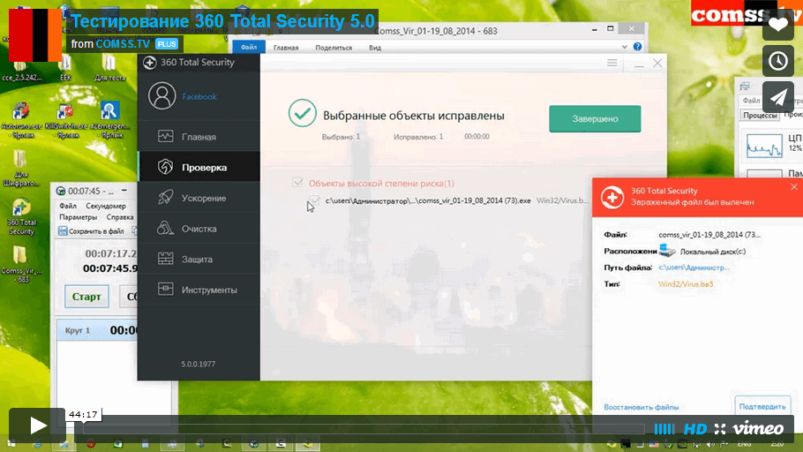Enter fullscreen with the expand icon
The image size is (803, 452).
[720, 429]
